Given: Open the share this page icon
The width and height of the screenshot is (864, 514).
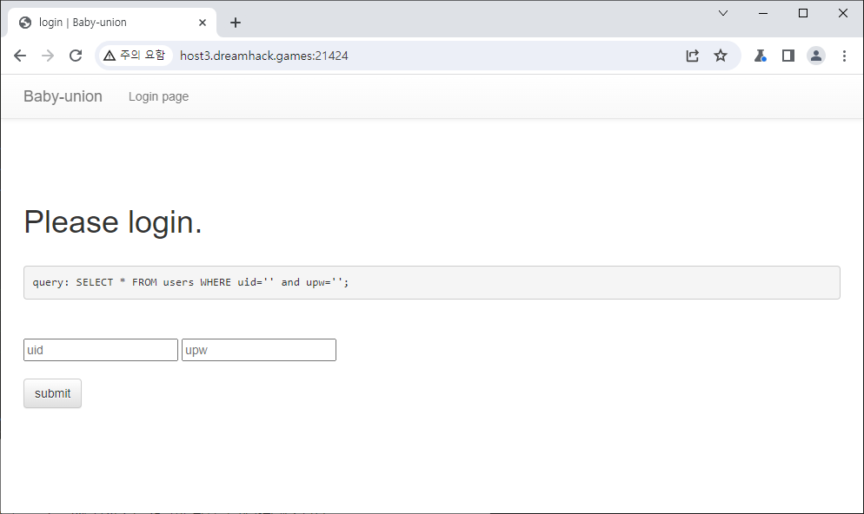Looking at the screenshot, I should 692,56.
